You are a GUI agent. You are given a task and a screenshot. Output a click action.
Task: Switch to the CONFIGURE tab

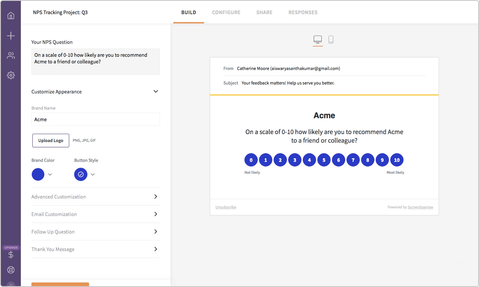coord(226,12)
